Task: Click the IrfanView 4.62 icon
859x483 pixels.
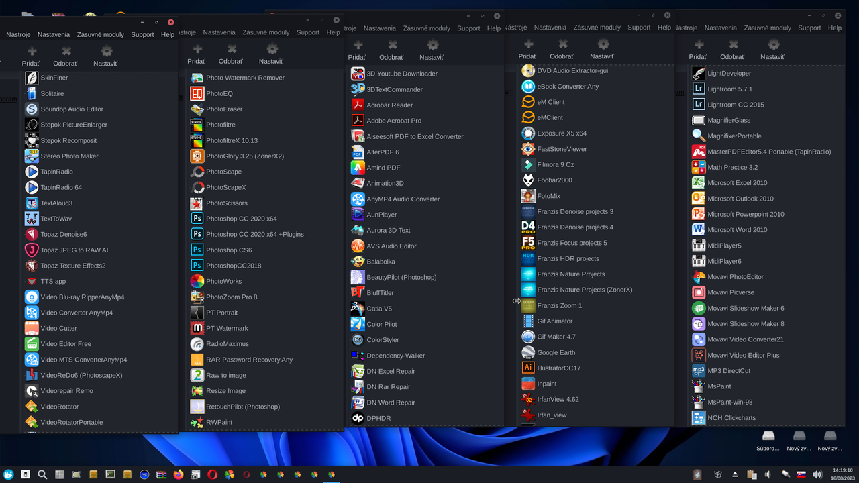Action: pyautogui.click(x=528, y=399)
